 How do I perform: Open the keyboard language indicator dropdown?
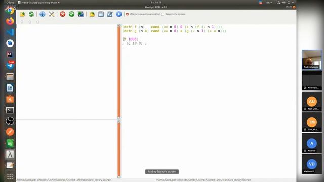point(269,2)
